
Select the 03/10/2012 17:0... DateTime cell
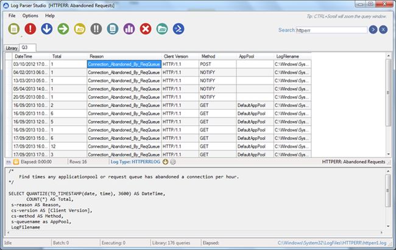31,64
